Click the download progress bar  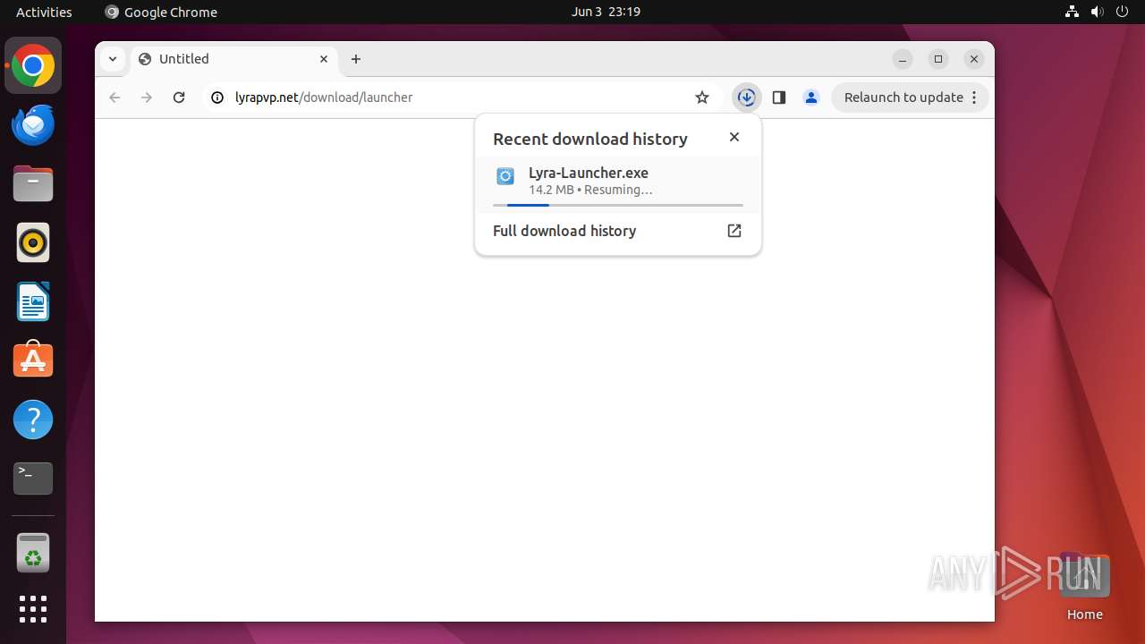[618, 205]
